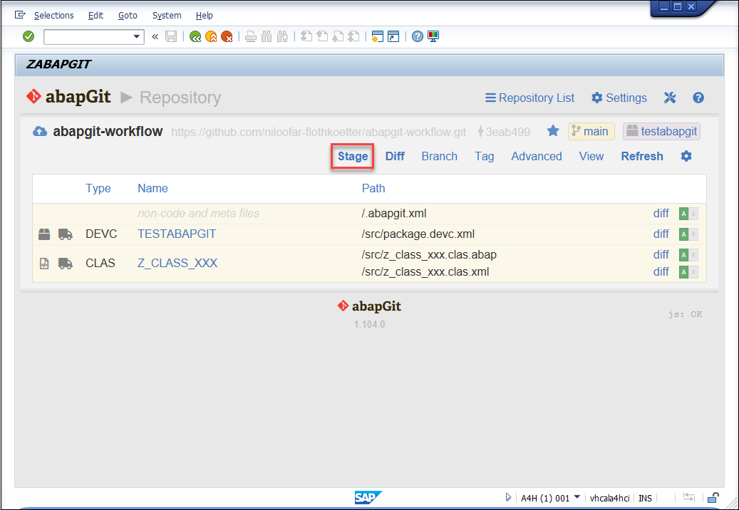Click the Refresh link
The height and width of the screenshot is (510, 739).
(642, 156)
